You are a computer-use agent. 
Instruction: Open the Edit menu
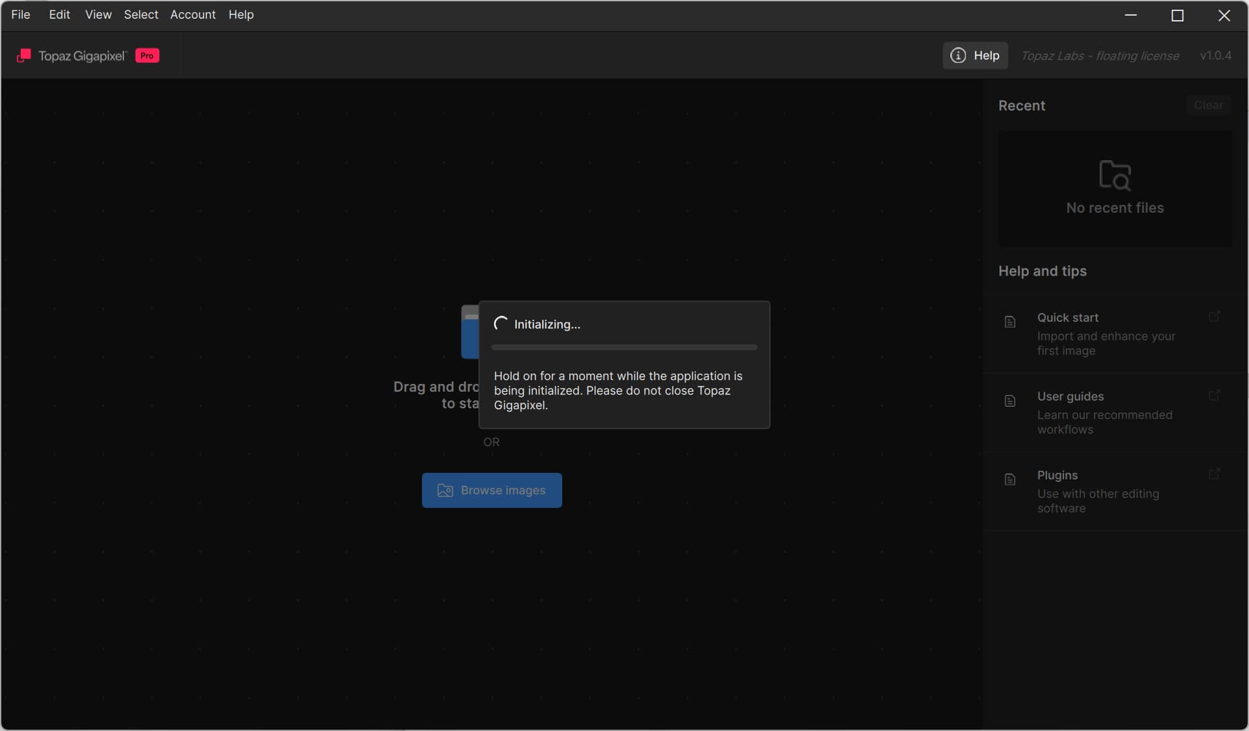coord(59,14)
